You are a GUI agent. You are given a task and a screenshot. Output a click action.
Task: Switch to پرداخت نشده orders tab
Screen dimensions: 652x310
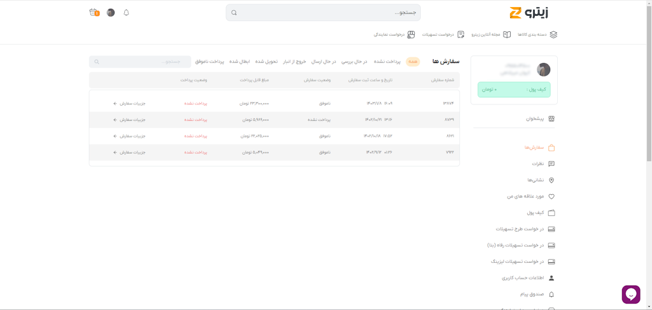(x=387, y=62)
